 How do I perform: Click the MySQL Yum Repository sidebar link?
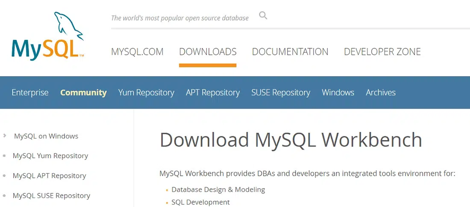point(50,156)
